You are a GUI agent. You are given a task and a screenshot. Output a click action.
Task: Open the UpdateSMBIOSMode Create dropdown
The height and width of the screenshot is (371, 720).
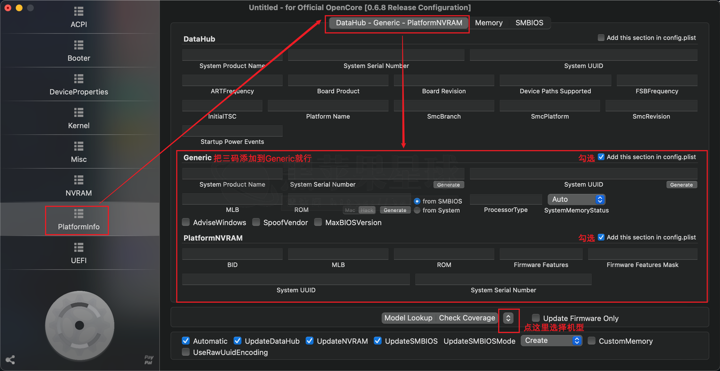[551, 341]
